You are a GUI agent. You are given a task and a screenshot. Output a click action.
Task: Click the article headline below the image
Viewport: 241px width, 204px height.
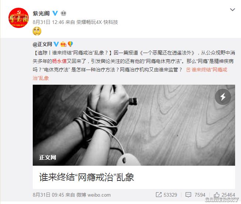click(86, 177)
